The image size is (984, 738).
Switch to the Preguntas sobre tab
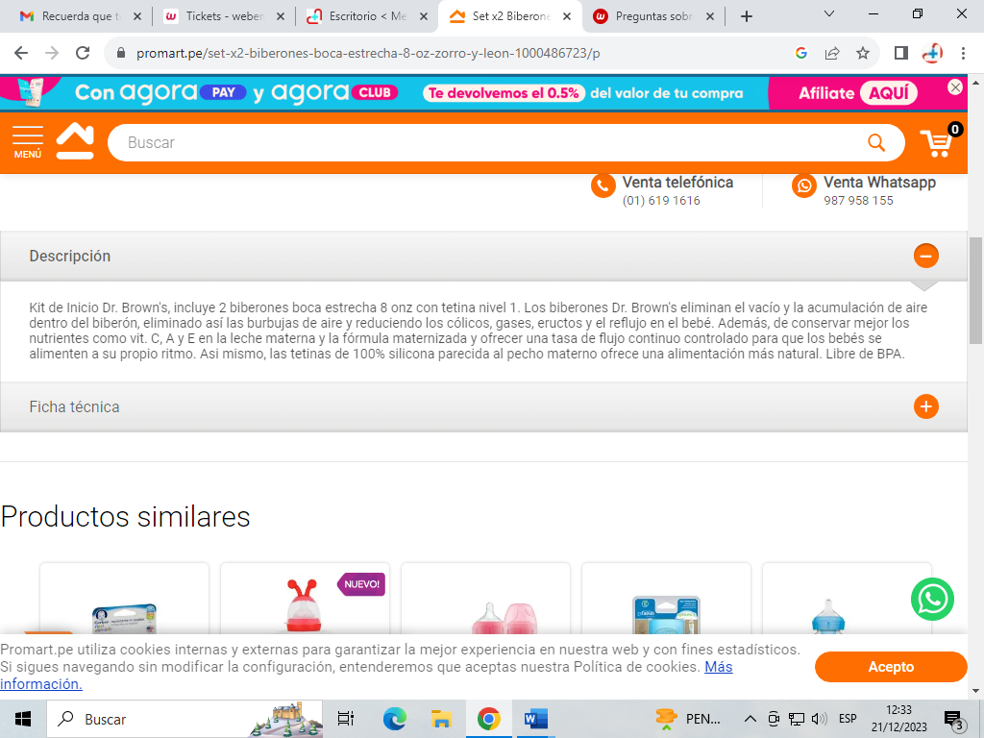tap(653, 16)
